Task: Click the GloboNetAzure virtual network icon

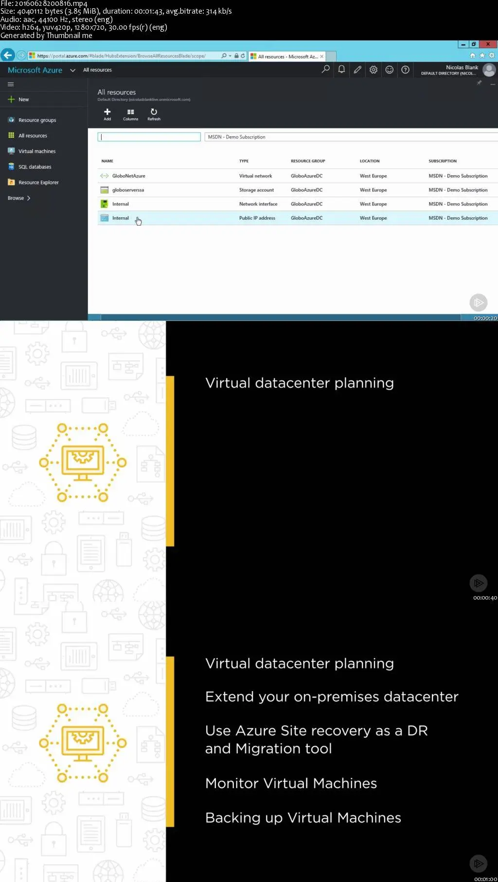Action: [x=104, y=176]
